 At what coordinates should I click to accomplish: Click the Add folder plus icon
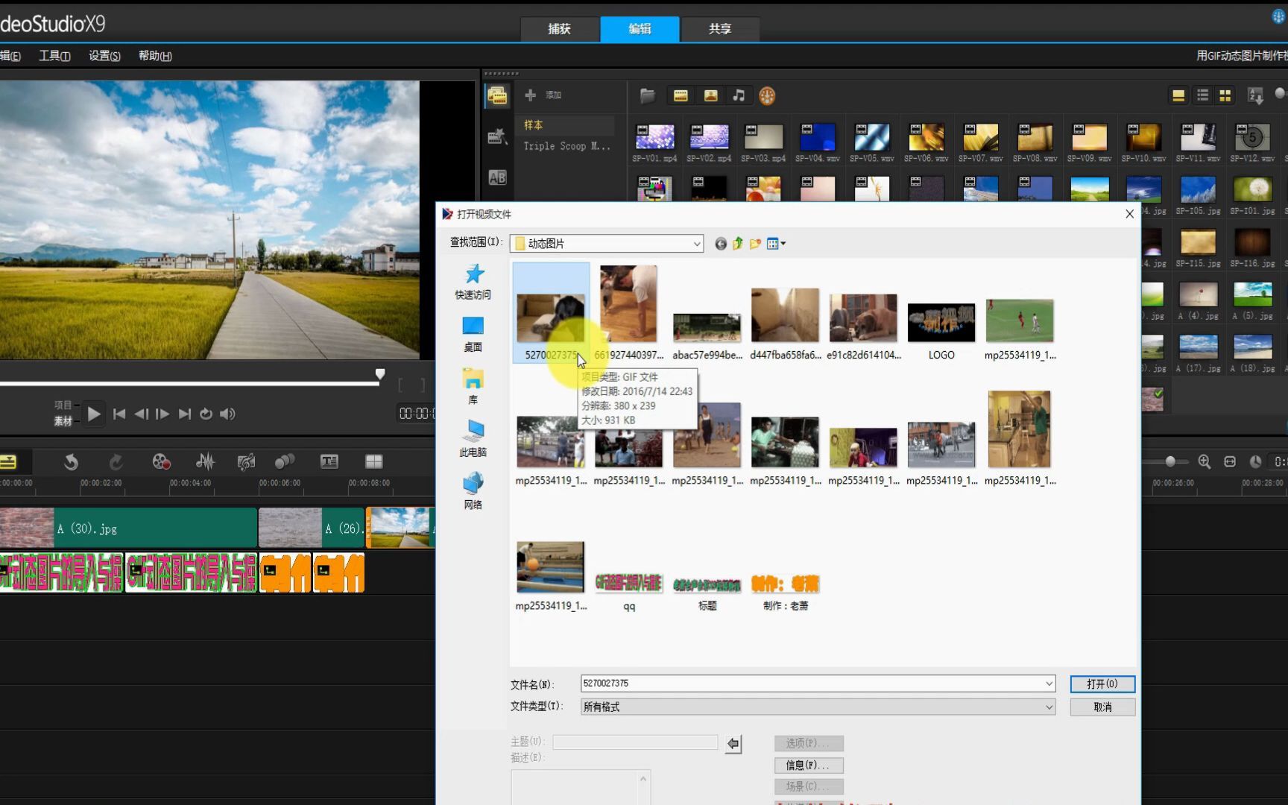click(x=531, y=95)
